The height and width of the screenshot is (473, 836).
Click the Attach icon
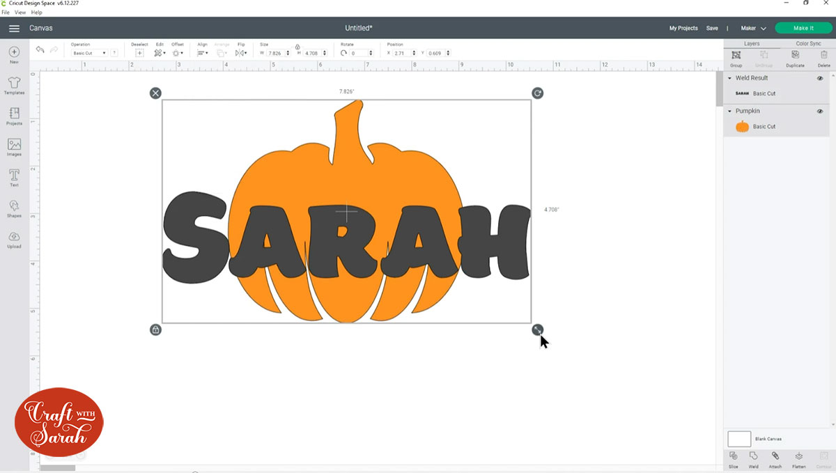(775, 458)
